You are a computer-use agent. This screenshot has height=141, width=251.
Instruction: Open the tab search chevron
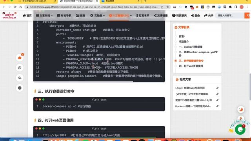tap(247, 1)
